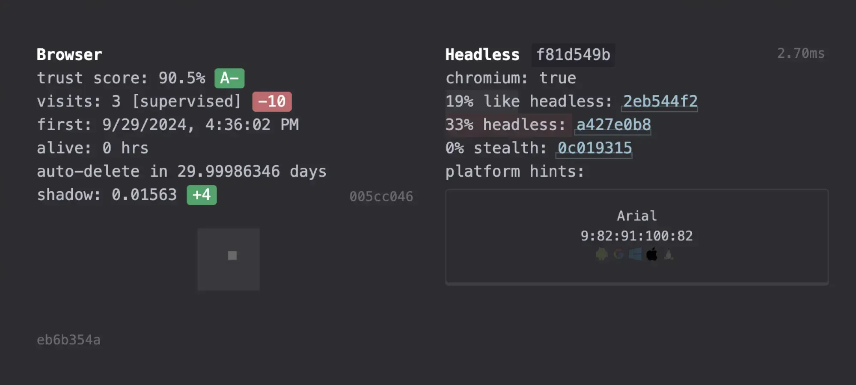Click the Chrome platform hint icon
856x385 pixels.
pos(618,255)
